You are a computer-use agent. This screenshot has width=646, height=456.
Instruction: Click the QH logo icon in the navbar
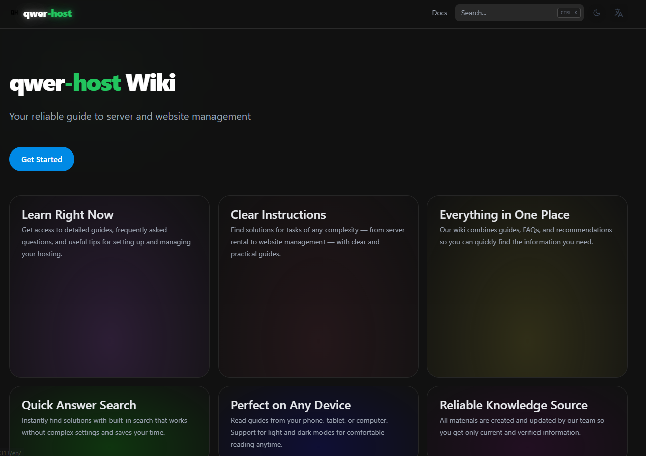pyautogui.click(x=14, y=12)
